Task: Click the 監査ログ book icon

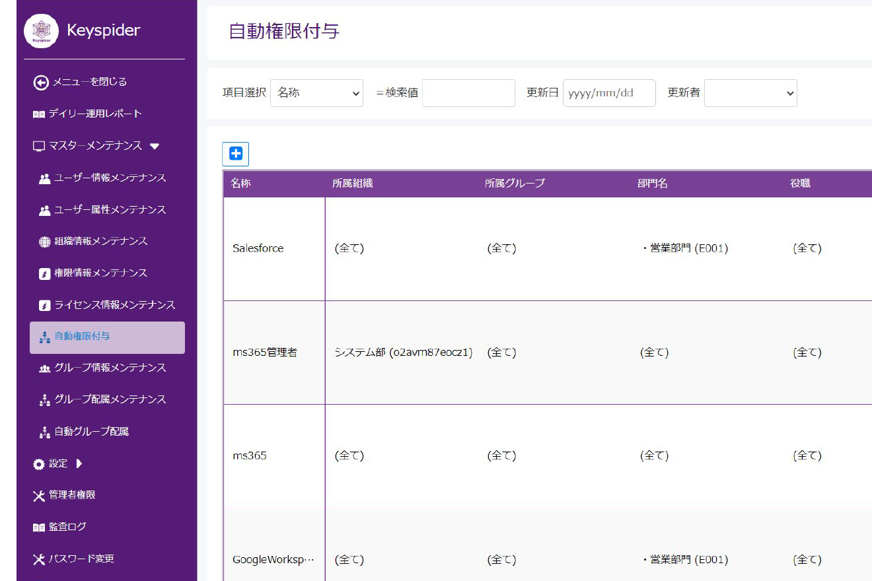Action: 39,528
